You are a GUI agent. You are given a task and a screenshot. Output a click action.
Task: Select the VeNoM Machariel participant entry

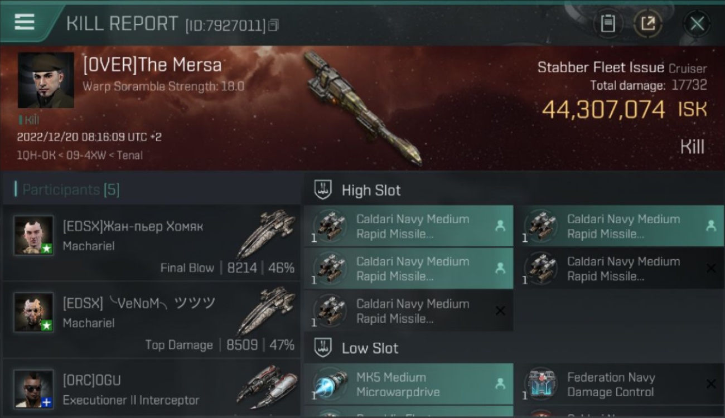pyautogui.click(x=152, y=320)
